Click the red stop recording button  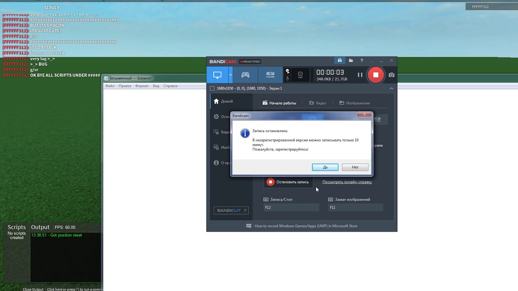click(x=376, y=75)
